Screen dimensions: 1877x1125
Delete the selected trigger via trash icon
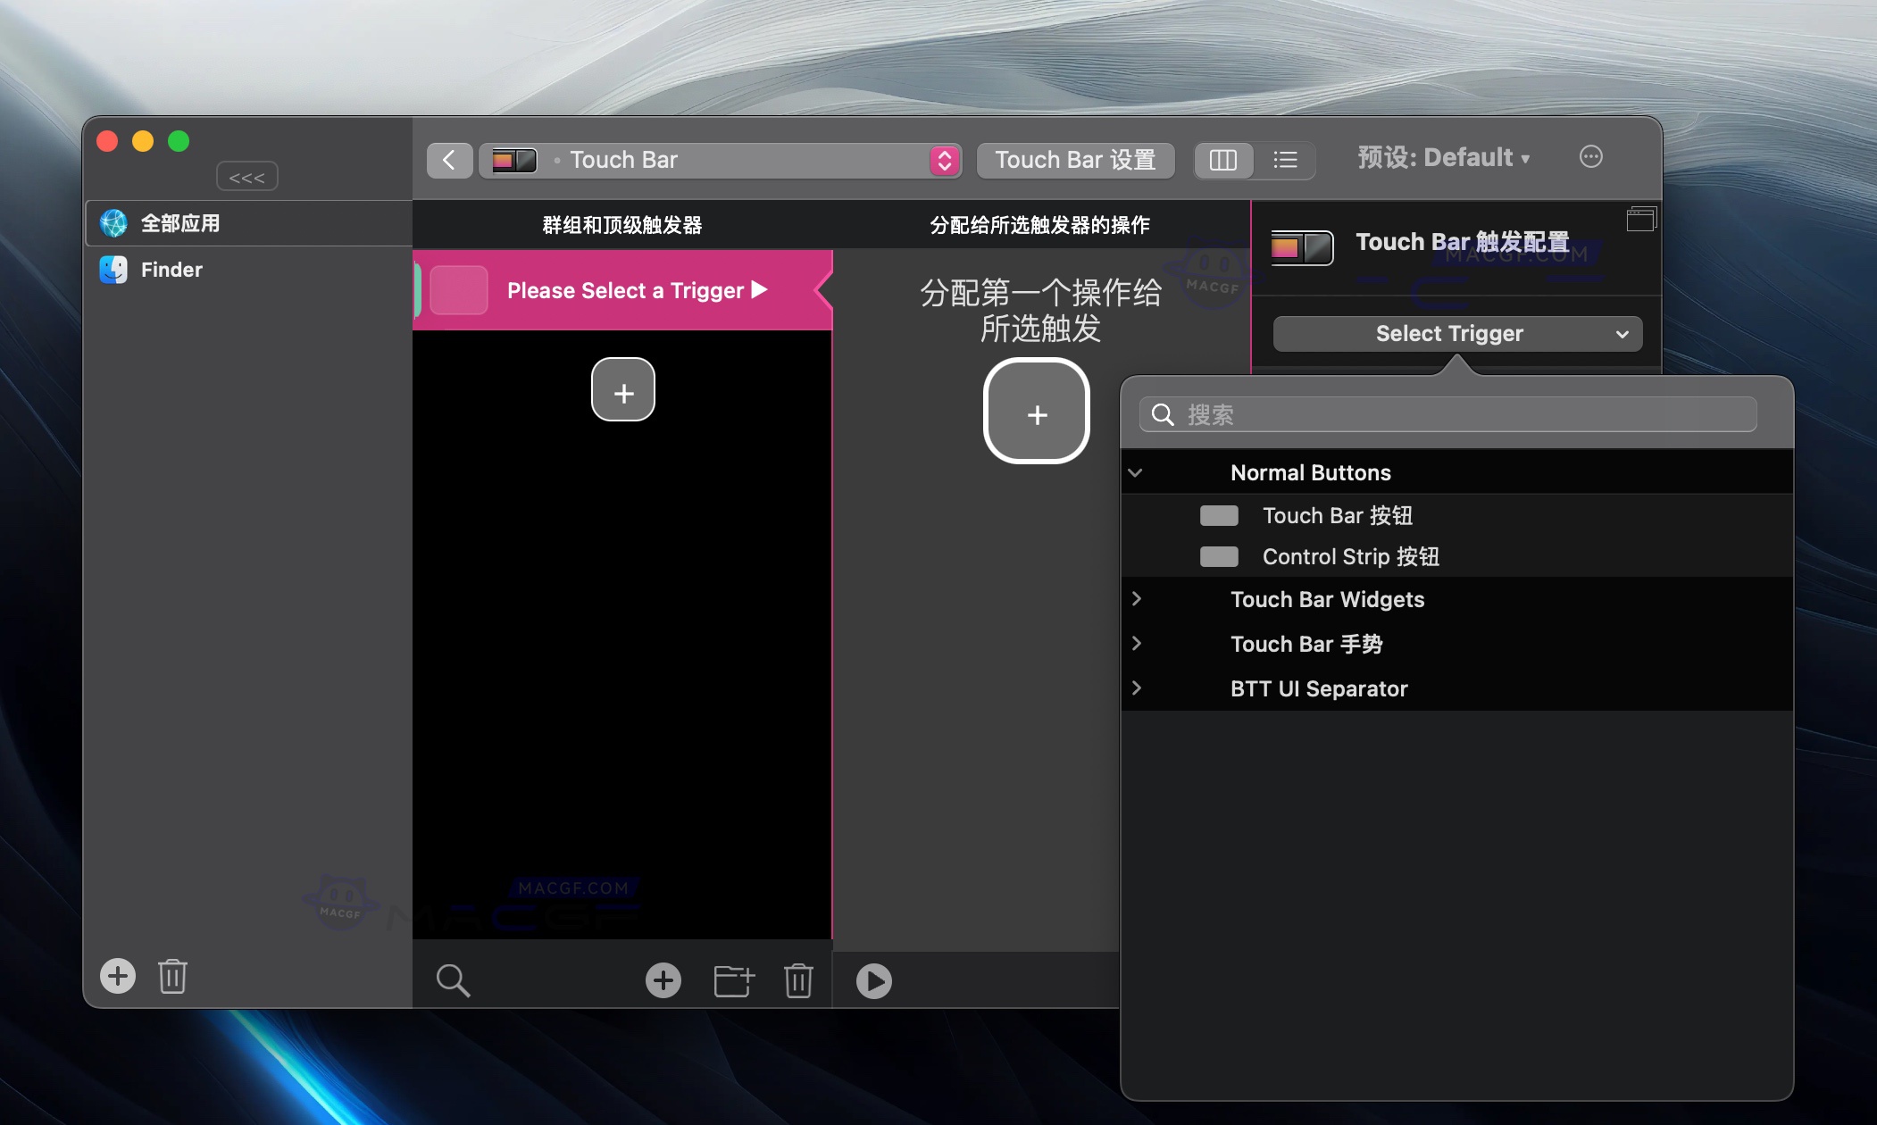click(x=797, y=979)
